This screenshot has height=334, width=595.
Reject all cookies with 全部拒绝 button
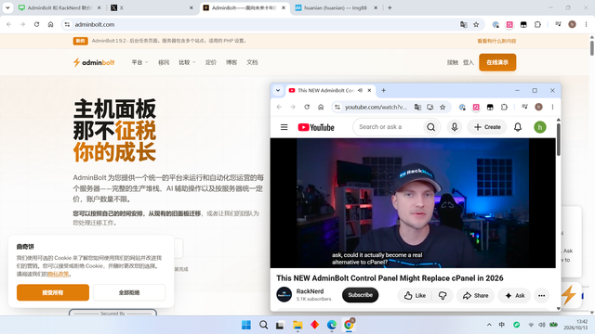129,293
